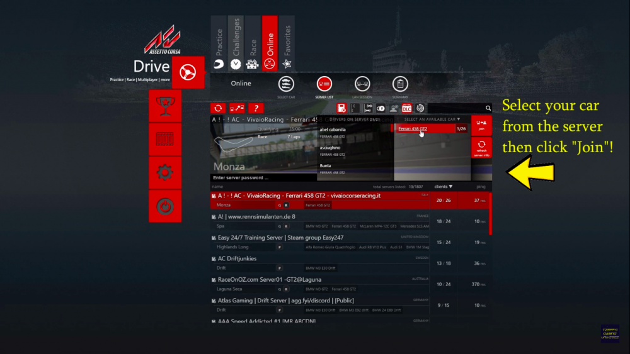Open the Challenges tab

click(x=236, y=43)
